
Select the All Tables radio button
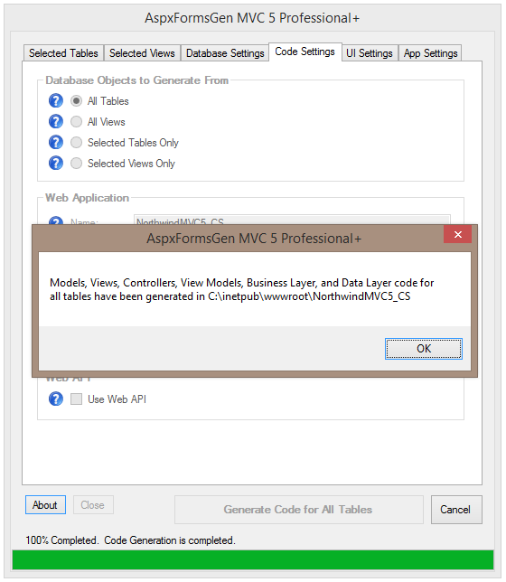[76, 101]
